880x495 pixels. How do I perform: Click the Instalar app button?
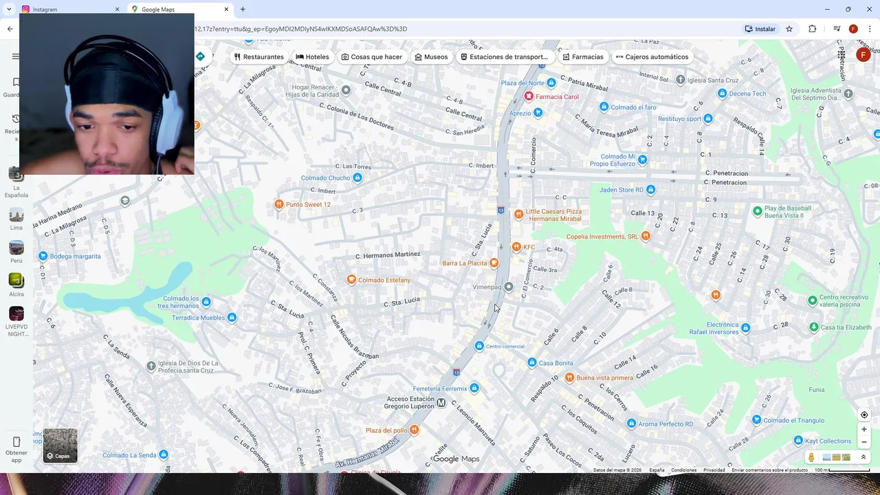tap(760, 29)
